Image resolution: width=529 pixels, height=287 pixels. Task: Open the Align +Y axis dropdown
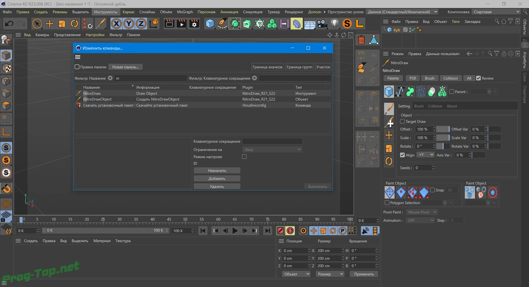pyautogui.click(x=425, y=155)
